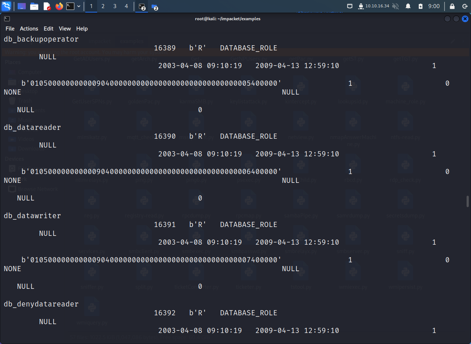471x344 pixels.
Task: Click the db_datawriter text
Action: 32,216
